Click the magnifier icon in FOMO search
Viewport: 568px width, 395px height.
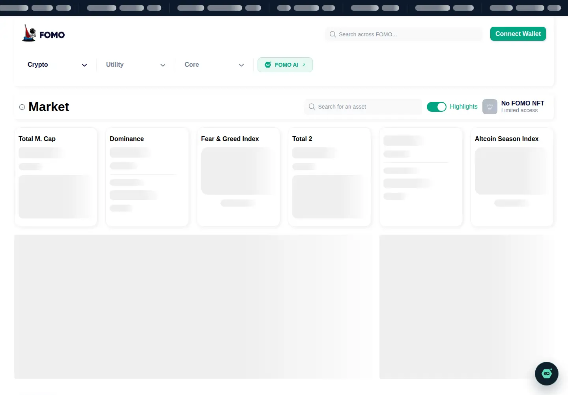point(333,34)
